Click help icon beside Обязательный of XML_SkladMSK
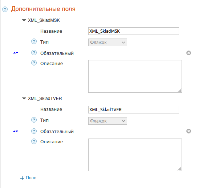This screenshot has width=207, height=188. 34,53
